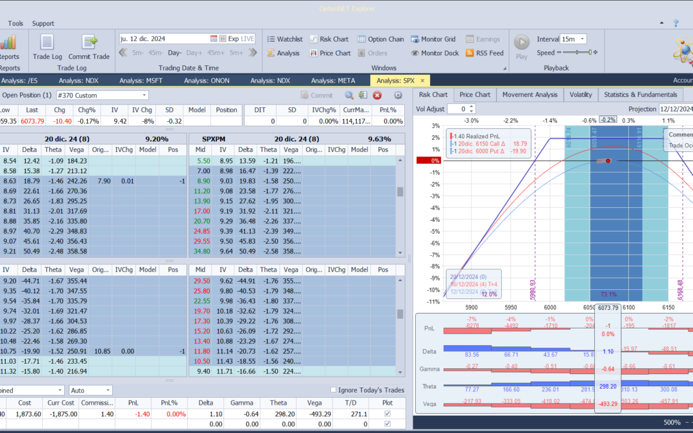Step back with double left chevron
Viewport: 693px width, 433px height.
(x=123, y=53)
